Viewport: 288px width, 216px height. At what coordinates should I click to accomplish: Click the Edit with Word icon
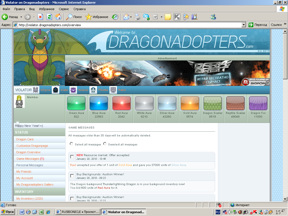click(155, 17)
